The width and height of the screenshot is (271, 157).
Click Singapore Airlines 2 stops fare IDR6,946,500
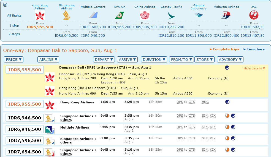point(67,36)
